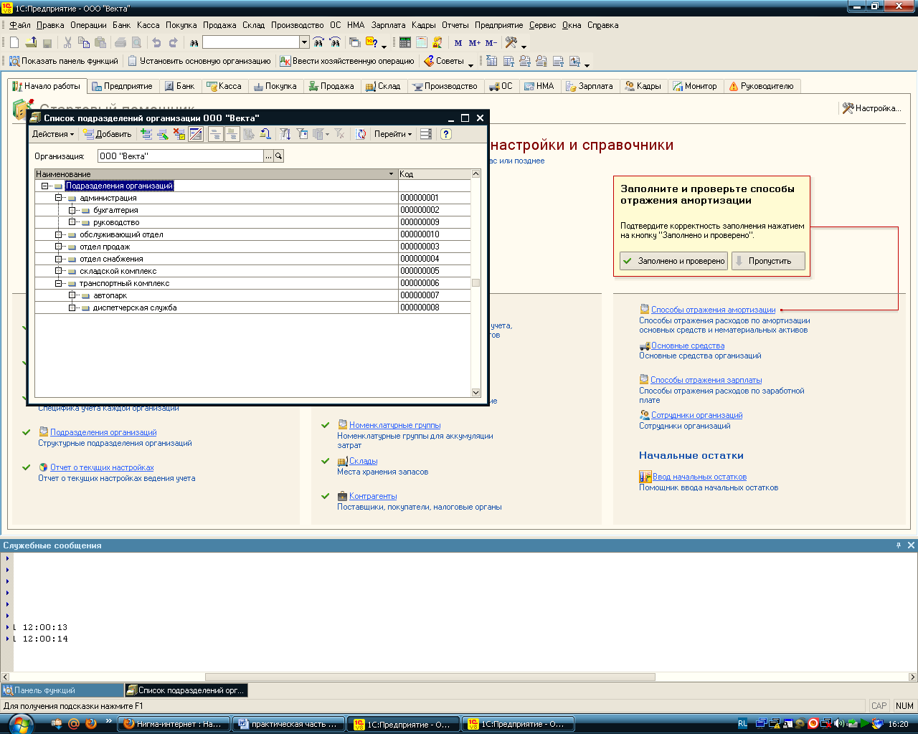Collapse the транспортный комплекс node
Image resolution: width=918 pixels, height=734 pixels.
tap(58, 283)
